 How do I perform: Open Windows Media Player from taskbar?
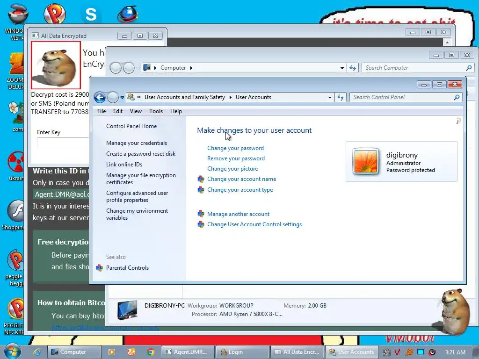click(x=112, y=352)
